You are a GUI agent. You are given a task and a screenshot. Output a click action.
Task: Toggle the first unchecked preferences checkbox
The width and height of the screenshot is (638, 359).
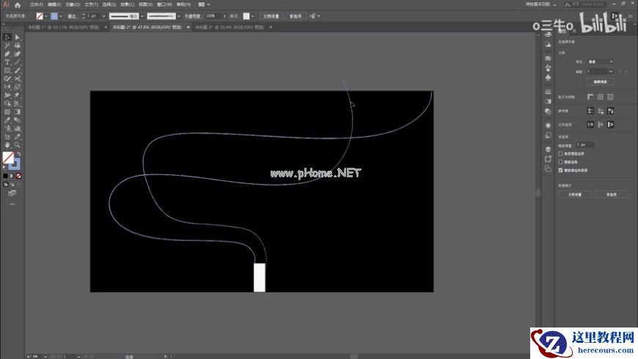pos(561,154)
